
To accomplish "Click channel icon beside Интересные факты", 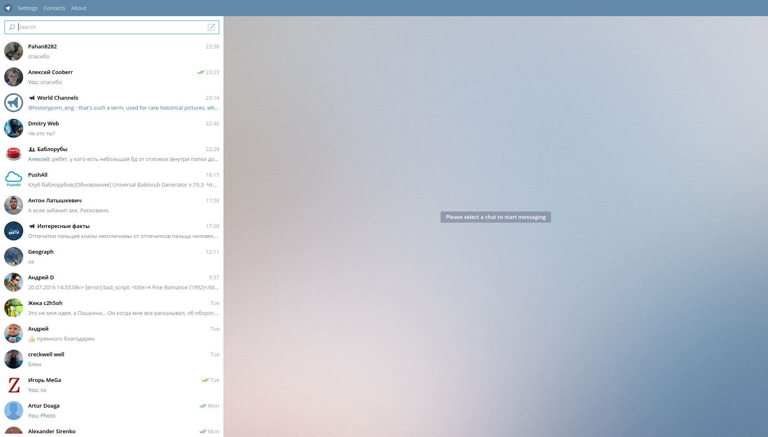I will [32, 226].
